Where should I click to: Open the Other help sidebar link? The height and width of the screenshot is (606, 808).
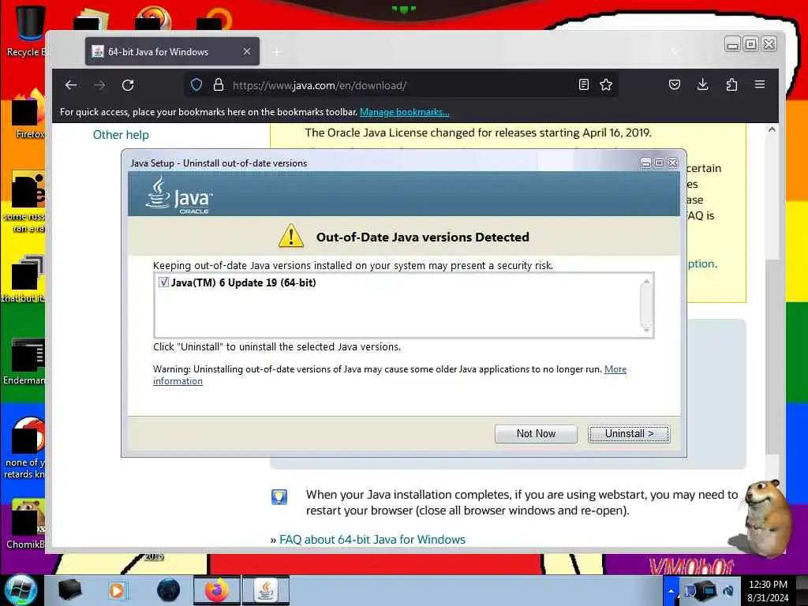[121, 134]
